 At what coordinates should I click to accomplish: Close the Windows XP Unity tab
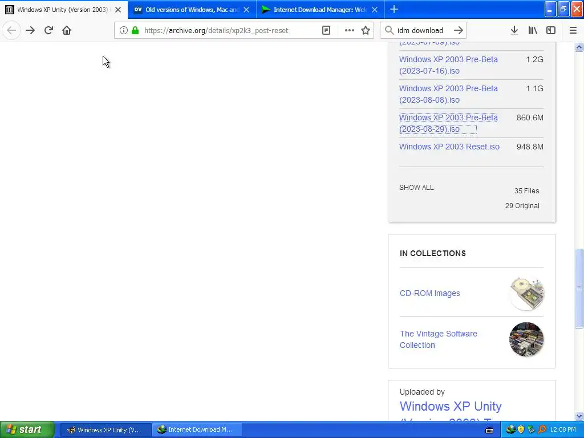click(118, 10)
